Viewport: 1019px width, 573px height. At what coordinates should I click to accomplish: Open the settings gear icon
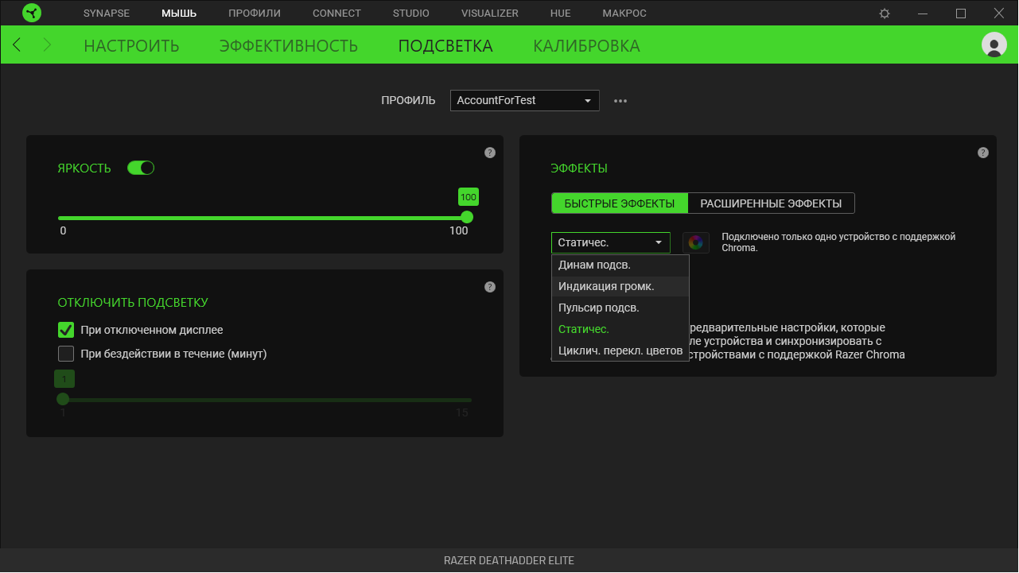[x=885, y=14]
